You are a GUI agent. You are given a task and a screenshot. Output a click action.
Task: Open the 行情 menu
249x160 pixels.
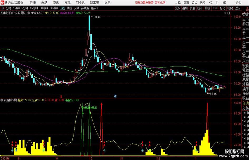click(33, 3)
